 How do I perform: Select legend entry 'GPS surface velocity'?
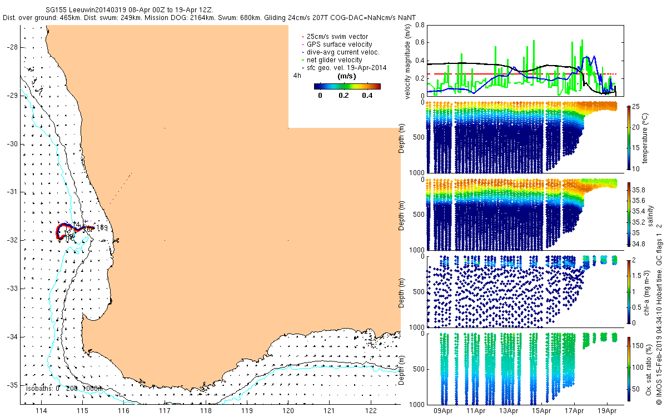point(339,44)
